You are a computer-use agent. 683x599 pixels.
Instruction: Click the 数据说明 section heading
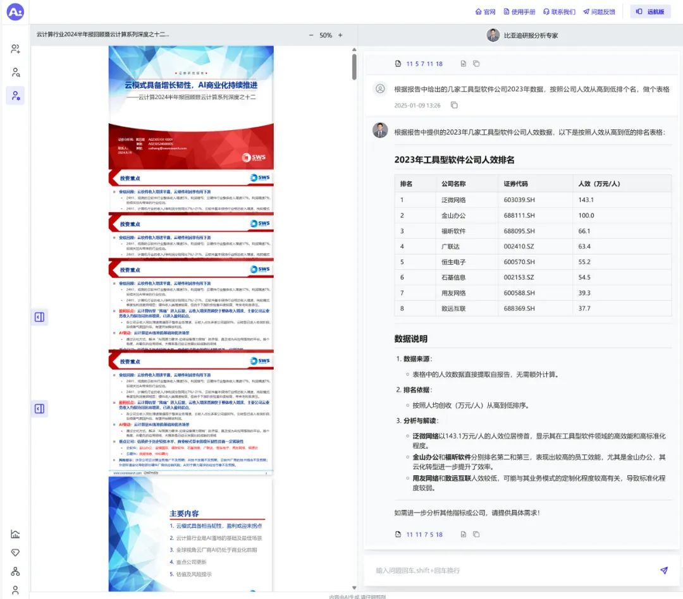(x=411, y=339)
